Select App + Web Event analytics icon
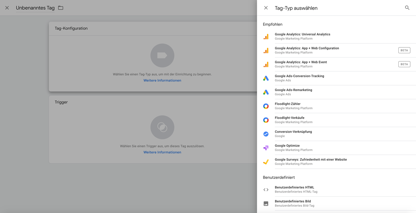The width and height of the screenshot is (416, 213). pyautogui.click(x=266, y=64)
